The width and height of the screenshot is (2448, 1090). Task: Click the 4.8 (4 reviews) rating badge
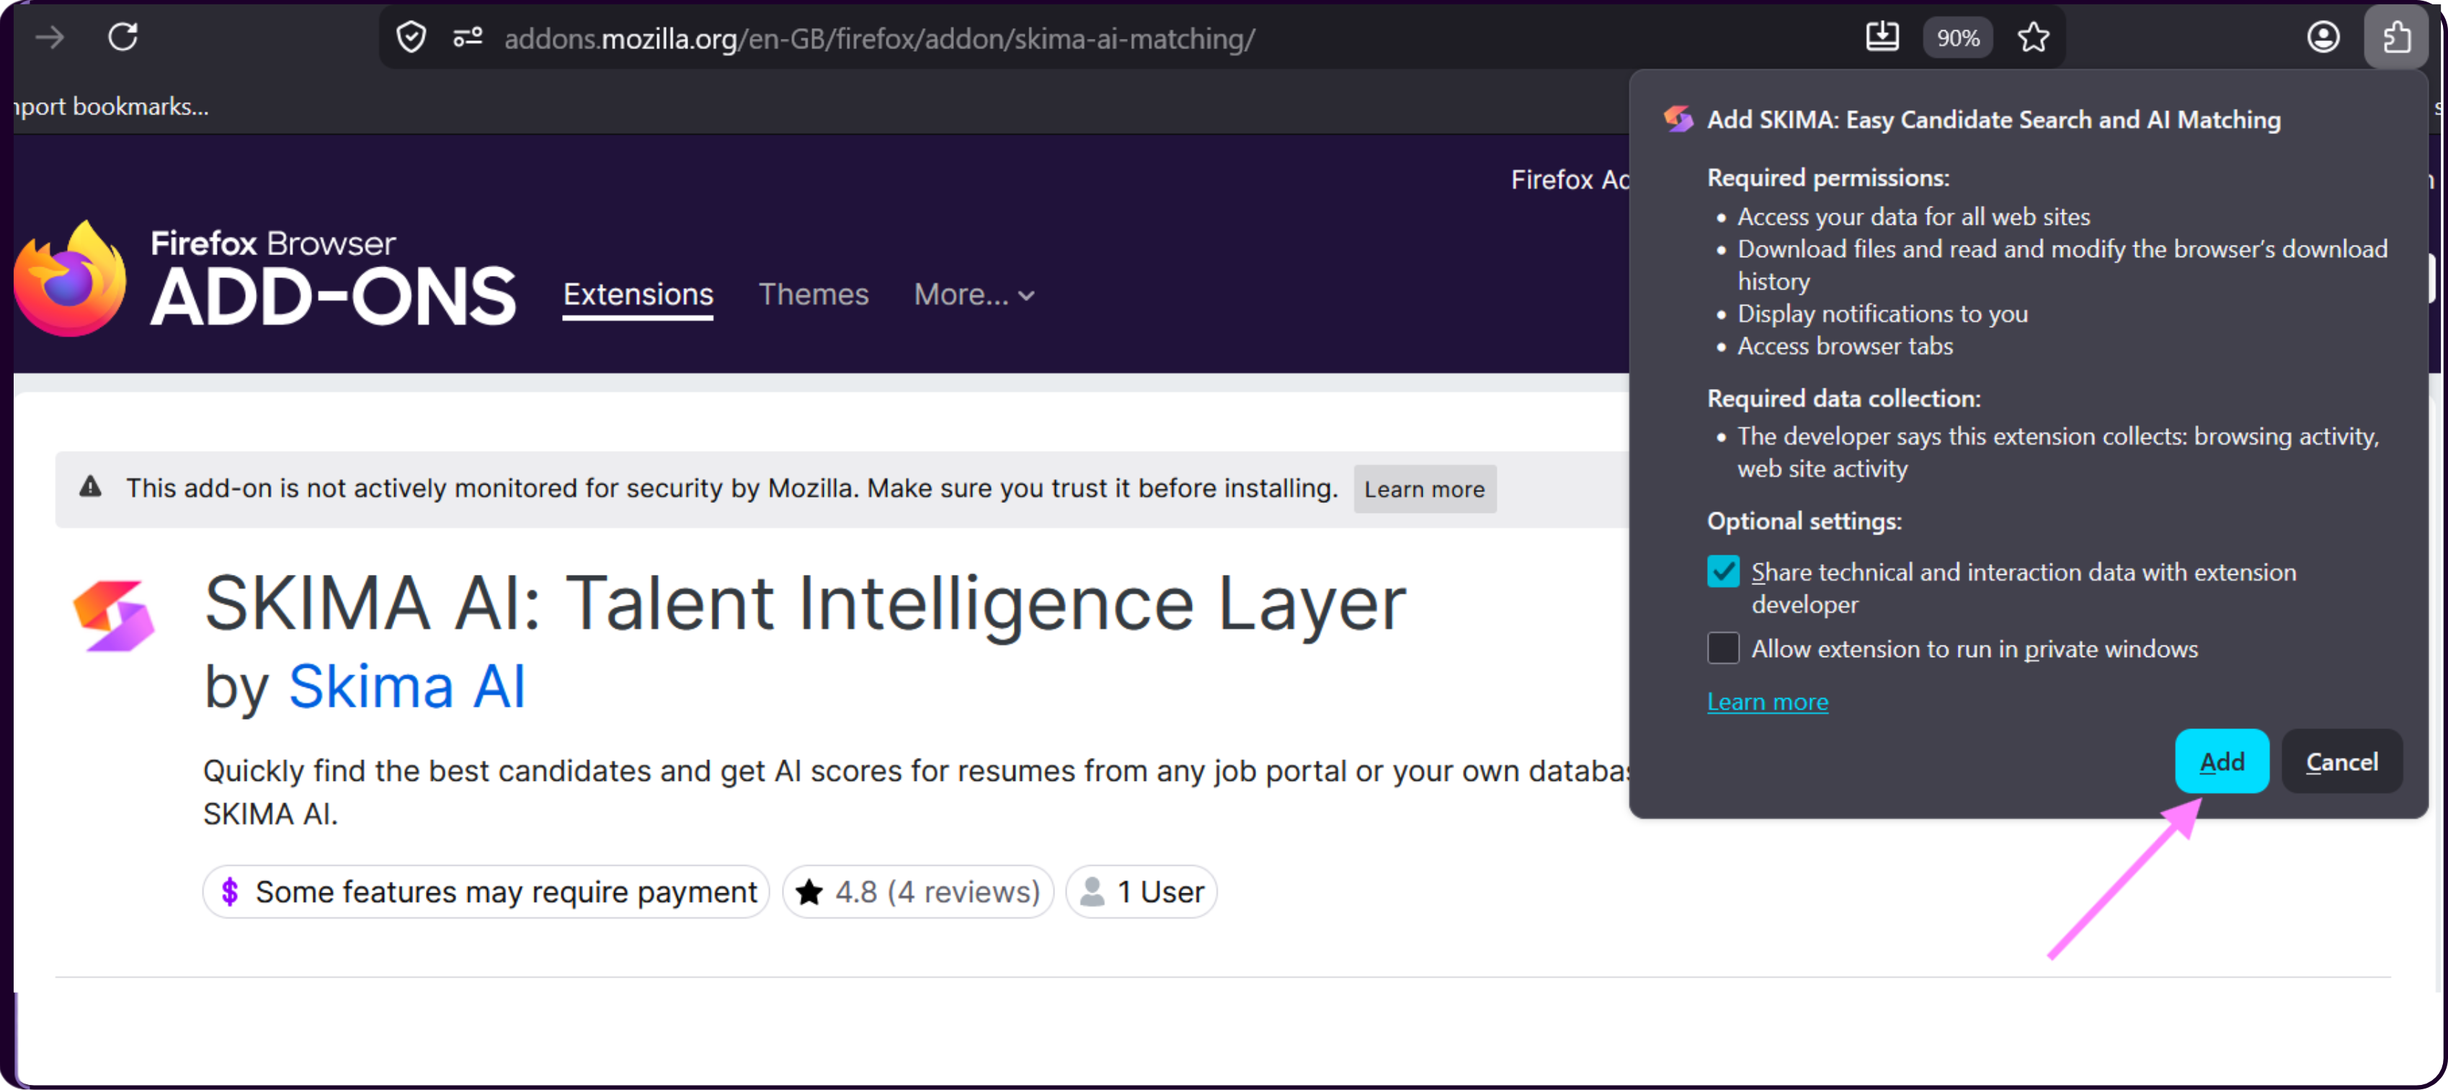pos(918,891)
